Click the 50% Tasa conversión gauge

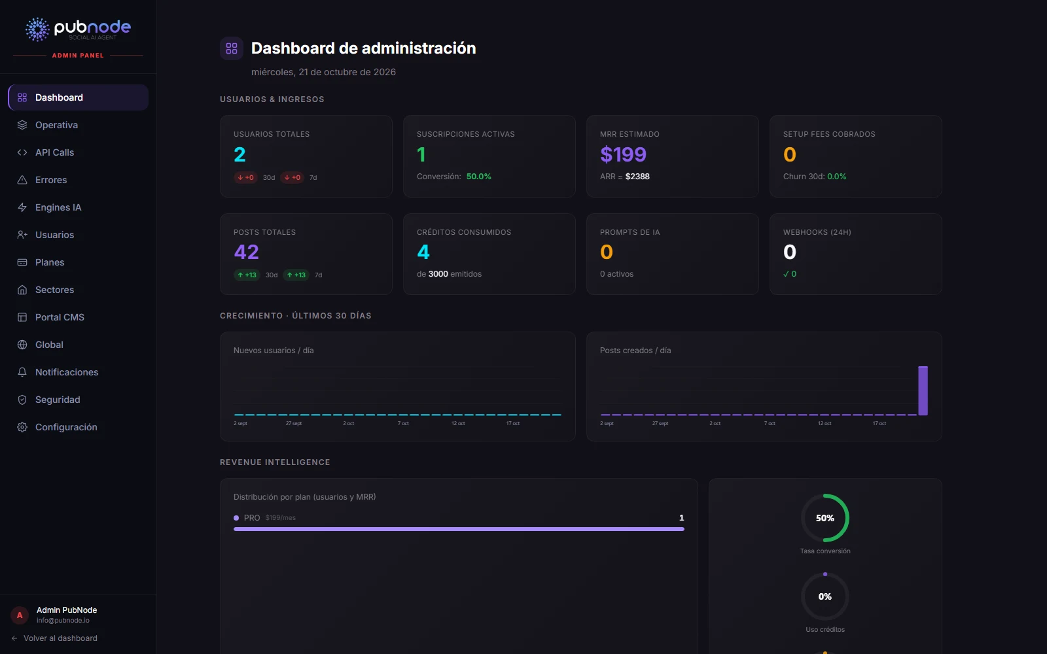[825, 518]
